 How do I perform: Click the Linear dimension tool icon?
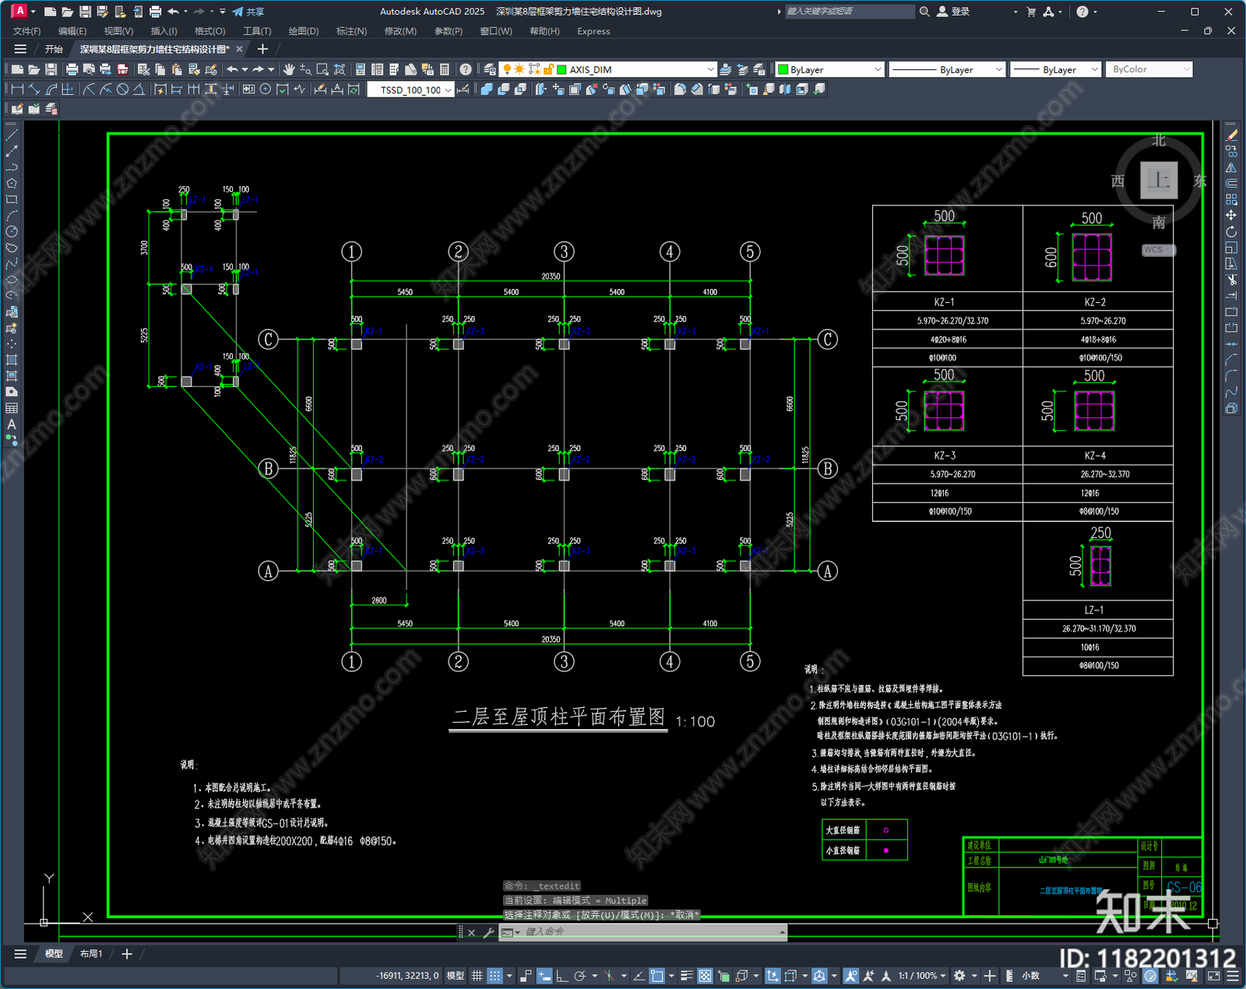(17, 90)
